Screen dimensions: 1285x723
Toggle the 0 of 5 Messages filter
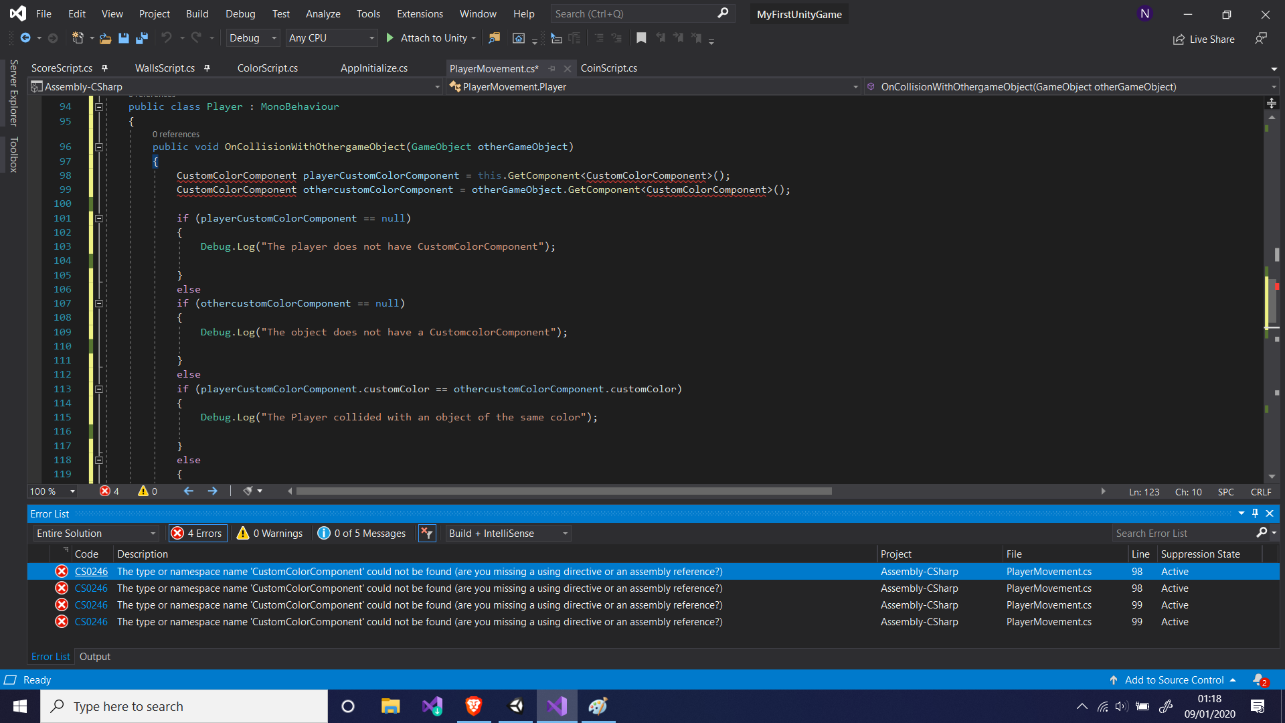[x=362, y=534]
